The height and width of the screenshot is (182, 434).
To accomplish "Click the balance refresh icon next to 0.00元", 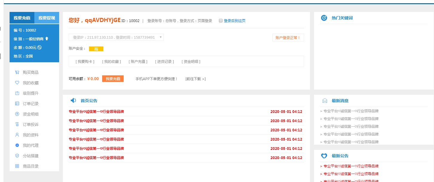I will (x=39, y=47).
